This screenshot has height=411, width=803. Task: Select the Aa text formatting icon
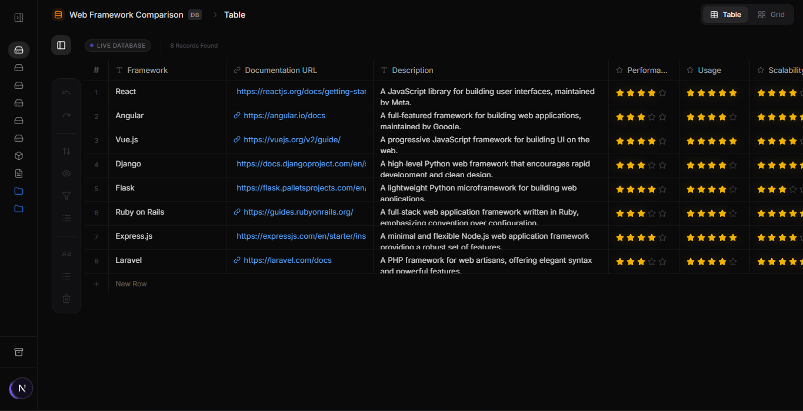tap(66, 253)
